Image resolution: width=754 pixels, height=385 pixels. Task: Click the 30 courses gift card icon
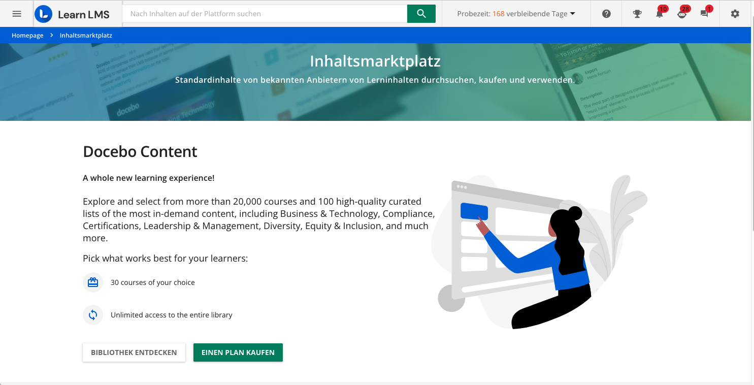pos(93,282)
